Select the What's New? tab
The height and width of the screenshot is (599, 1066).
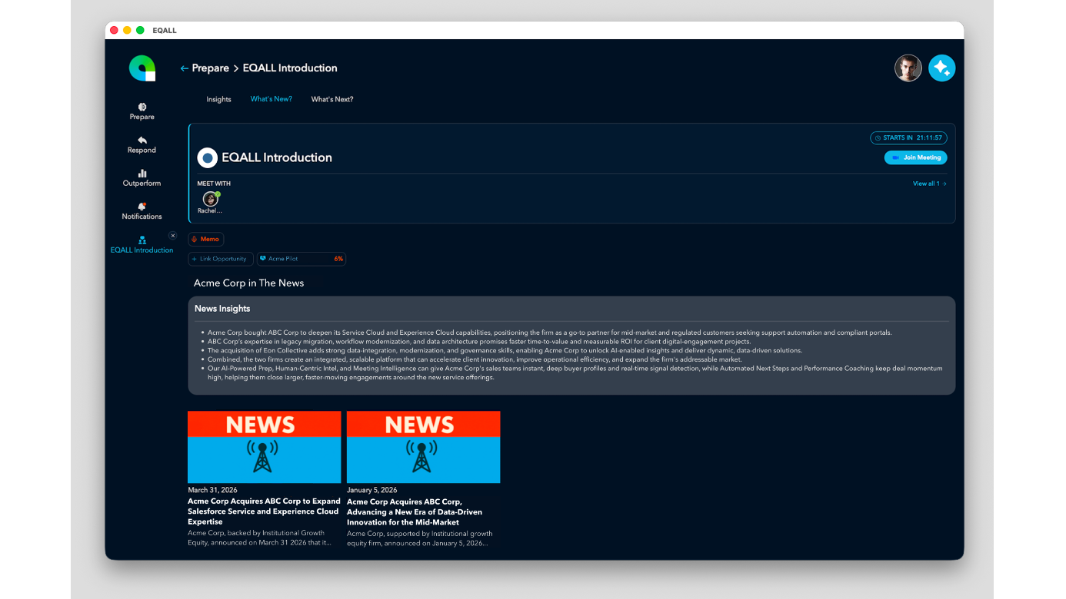tap(271, 99)
